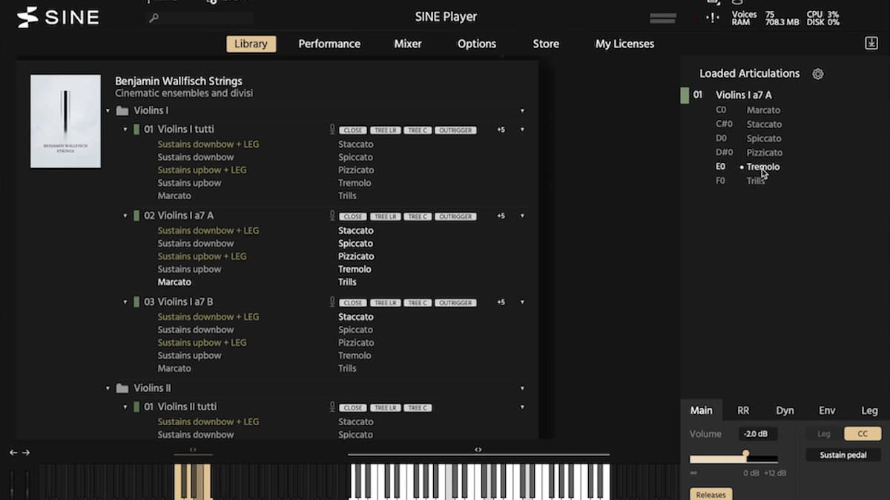Click the MIDI panic exclamation icon

point(713,18)
